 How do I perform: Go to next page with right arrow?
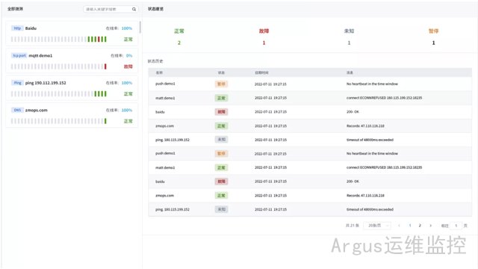coord(430,226)
